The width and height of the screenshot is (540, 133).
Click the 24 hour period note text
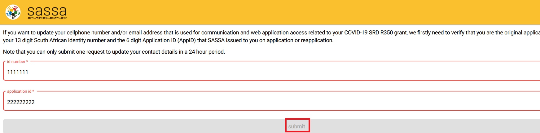[x=207, y=52]
